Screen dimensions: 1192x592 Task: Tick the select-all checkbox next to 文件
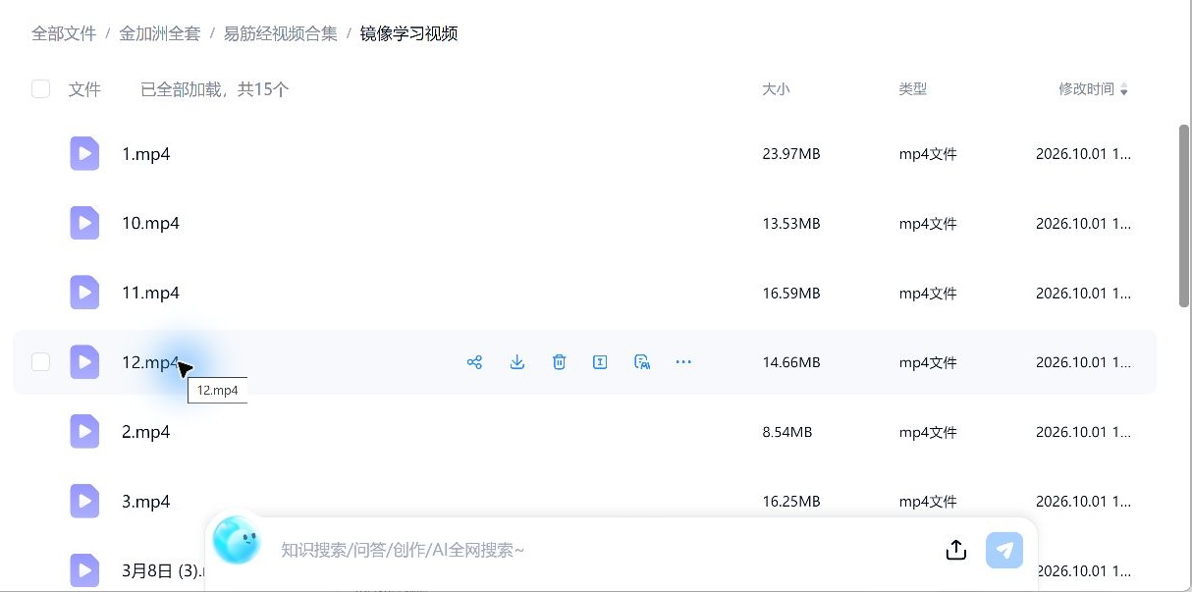tap(40, 89)
